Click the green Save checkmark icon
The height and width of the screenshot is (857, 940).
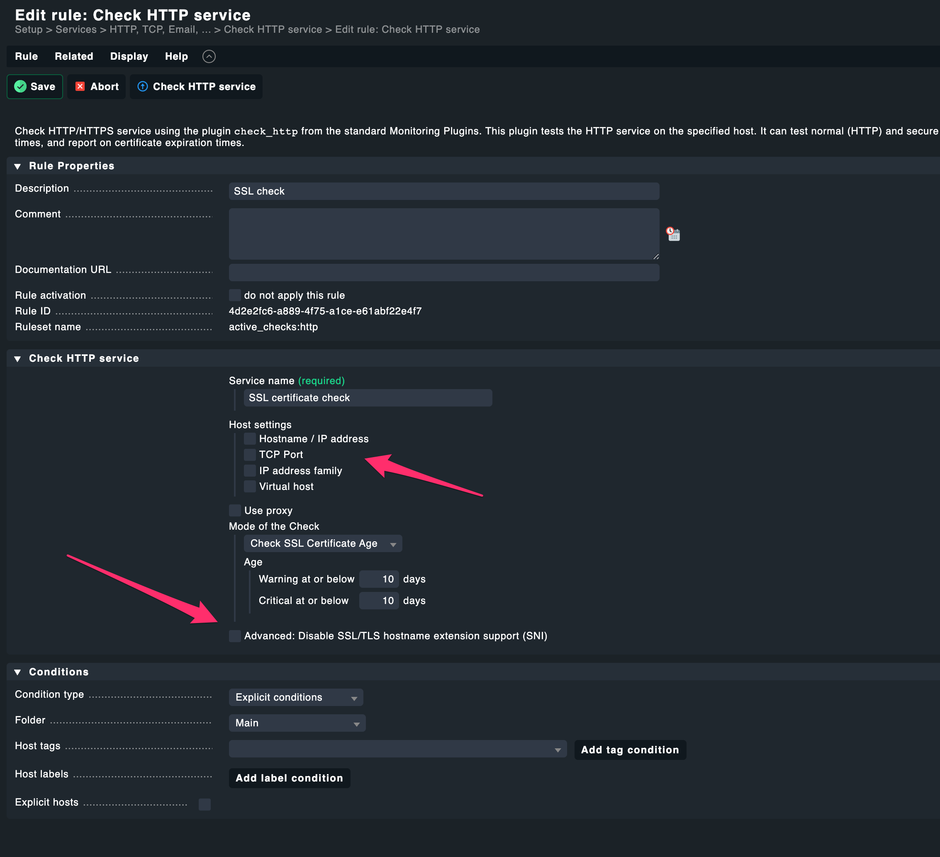pos(20,86)
